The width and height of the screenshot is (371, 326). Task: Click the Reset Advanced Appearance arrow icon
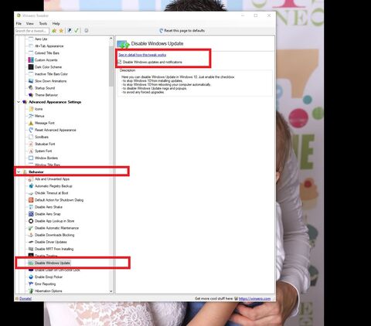(31, 130)
